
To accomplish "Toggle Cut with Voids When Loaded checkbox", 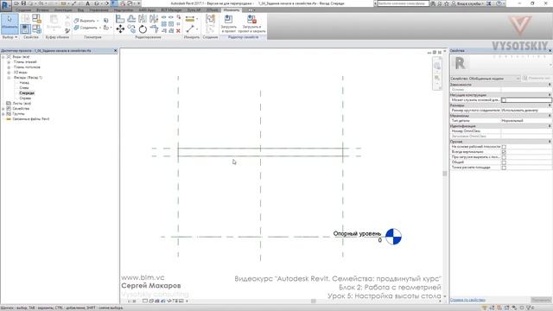I will pos(504,157).
